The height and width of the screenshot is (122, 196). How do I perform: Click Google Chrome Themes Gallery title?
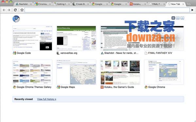click(34, 87)
